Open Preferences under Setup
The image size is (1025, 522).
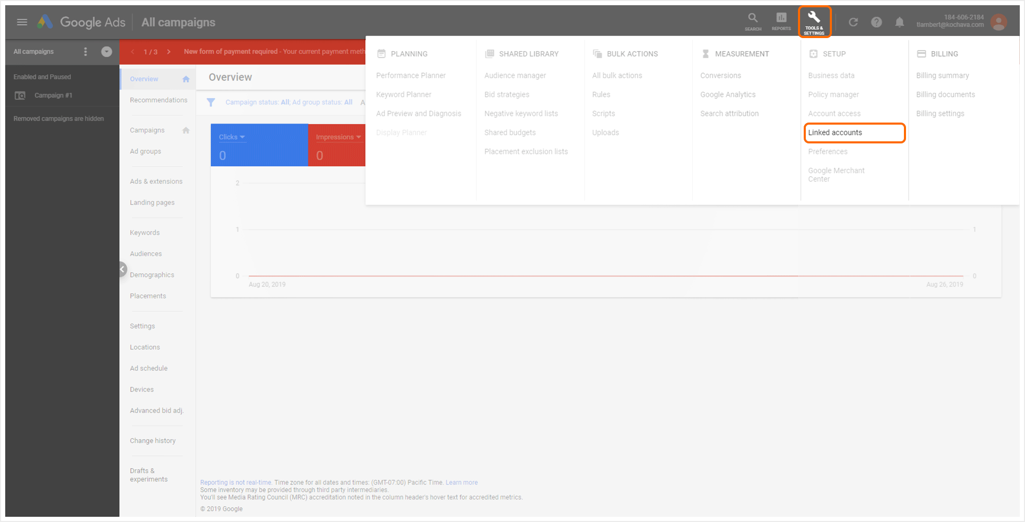828,152
